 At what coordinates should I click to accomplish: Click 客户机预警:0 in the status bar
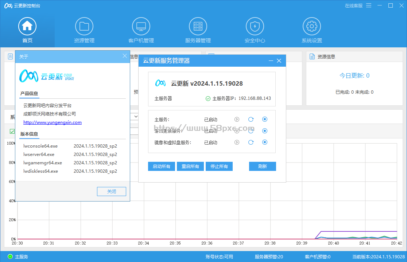[x=318, y=257]
